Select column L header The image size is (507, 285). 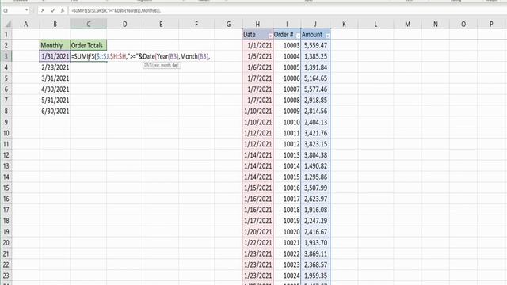pyautogui.click(x=375, y=24)
